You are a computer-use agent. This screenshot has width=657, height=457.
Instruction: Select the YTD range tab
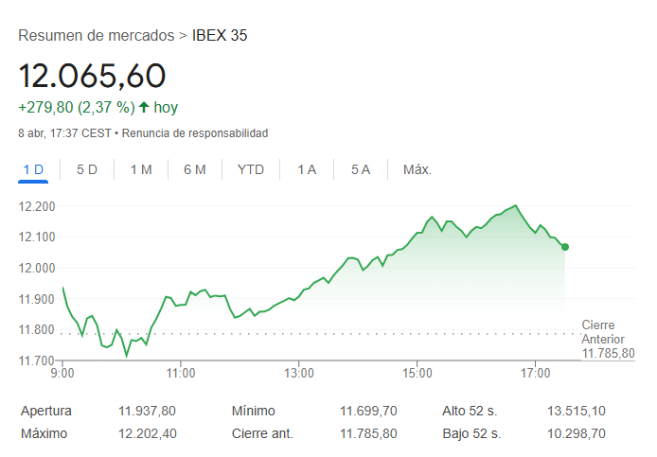[x=251, y=169]
